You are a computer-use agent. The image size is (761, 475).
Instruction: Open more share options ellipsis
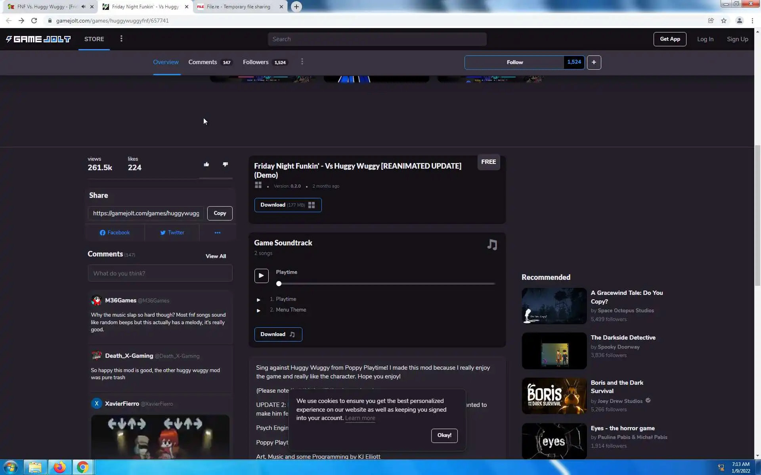[217, 233]
